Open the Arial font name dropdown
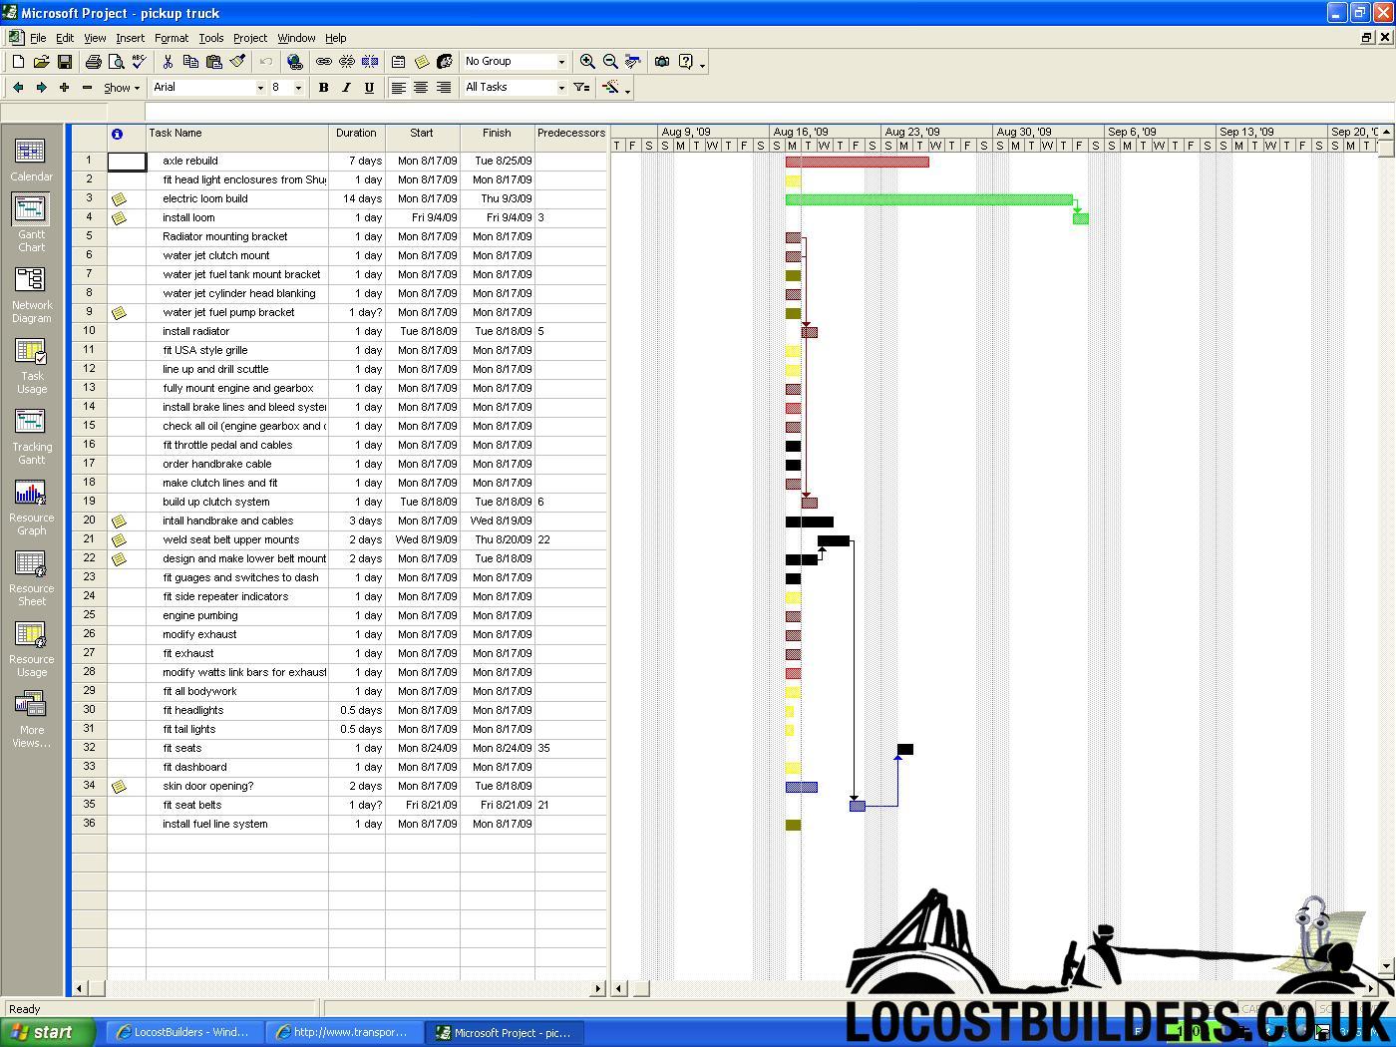The image size is (1396, 1047). pyautogui.click(x=260, y=88)
